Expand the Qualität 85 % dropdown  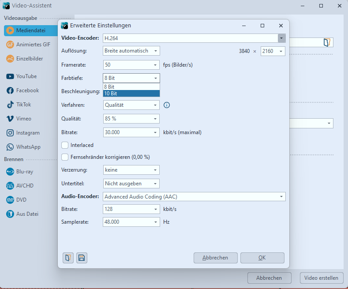click(155, 119)
